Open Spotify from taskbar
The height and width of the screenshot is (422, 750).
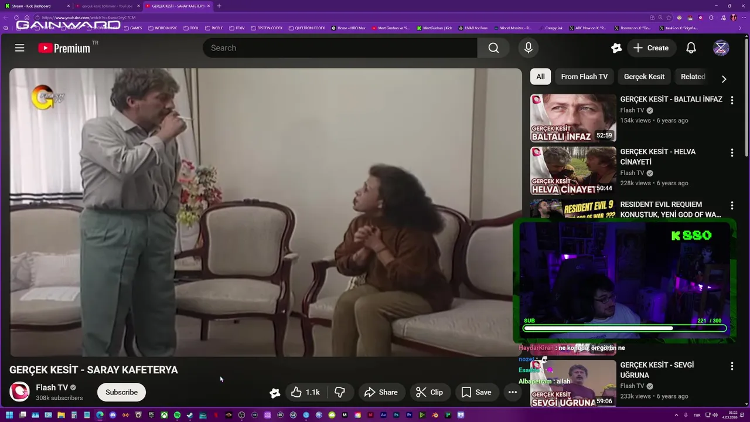tap(177, 415)
